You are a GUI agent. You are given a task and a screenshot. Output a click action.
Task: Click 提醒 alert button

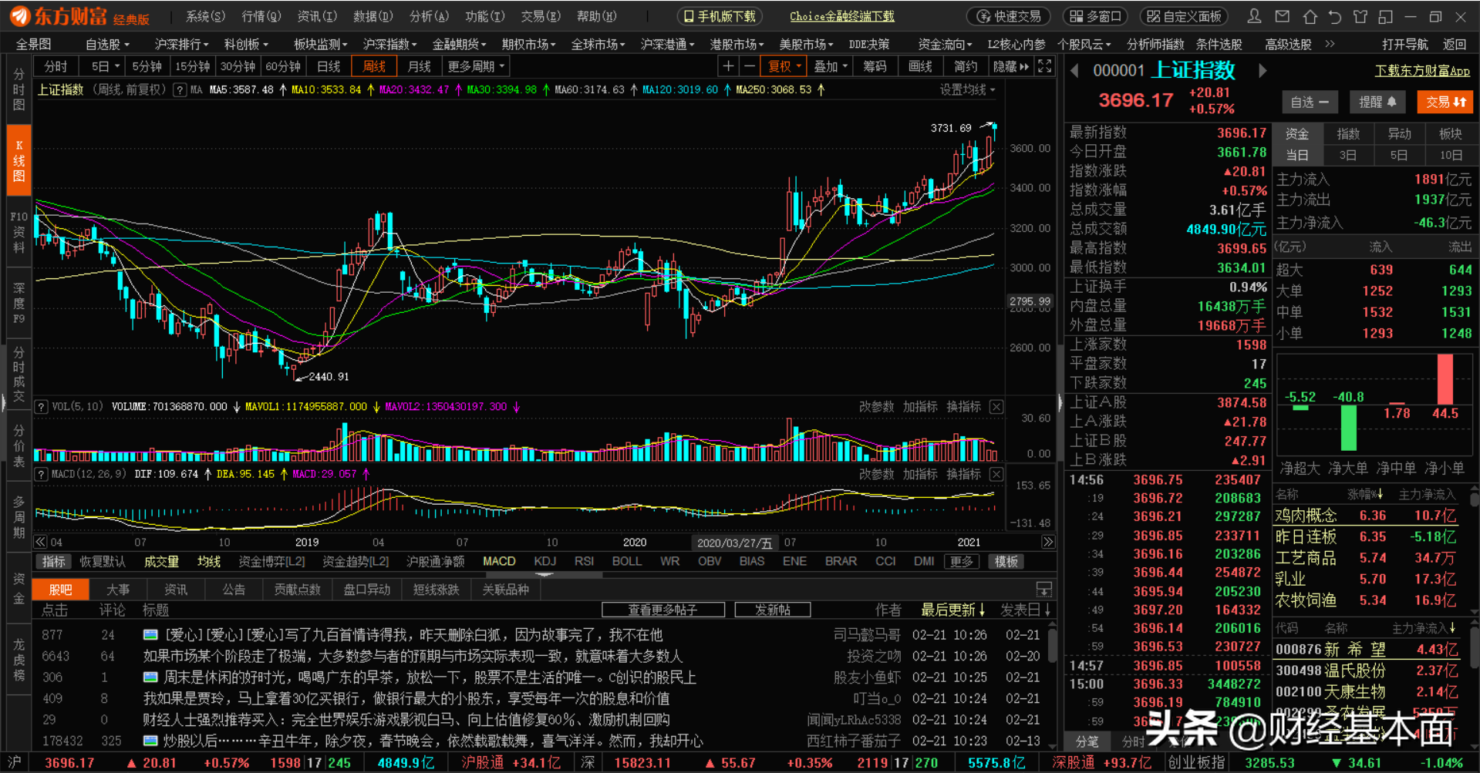pos(1377,102)
